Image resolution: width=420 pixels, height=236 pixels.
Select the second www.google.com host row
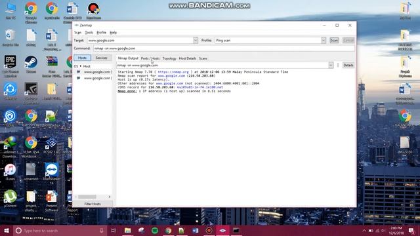coord(93,78)
